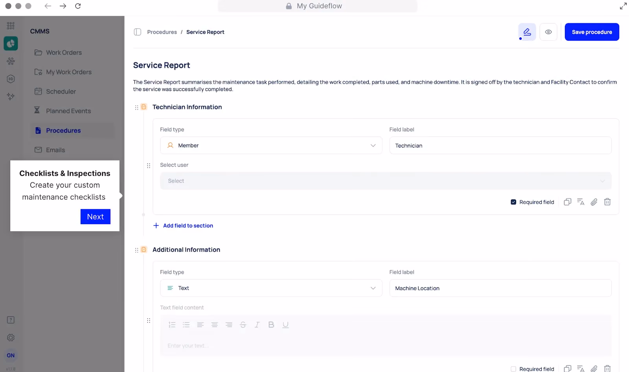Click the trash icon on Technician field

[x=607, y=202]
